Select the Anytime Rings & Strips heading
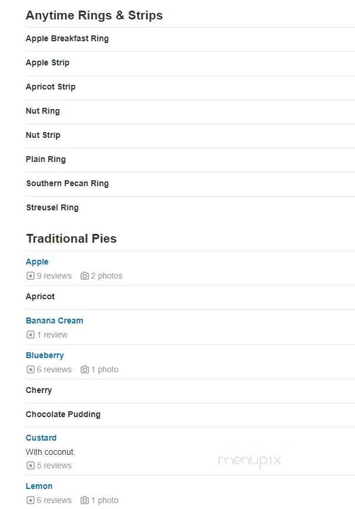The height and width of the screenshot is (509, 355). coord(94,15)
